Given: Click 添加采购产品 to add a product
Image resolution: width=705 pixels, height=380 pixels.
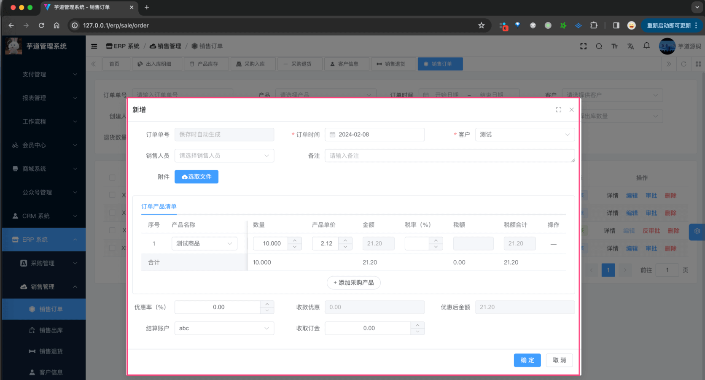Looking at the screenshot, I should [353, 283].
